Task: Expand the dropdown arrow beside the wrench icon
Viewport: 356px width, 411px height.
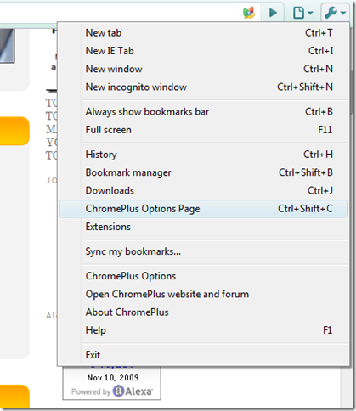Action: click(343, 13)
